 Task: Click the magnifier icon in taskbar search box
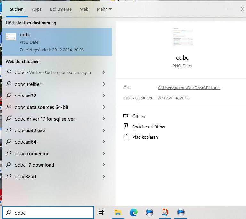(x=8, y=213)
